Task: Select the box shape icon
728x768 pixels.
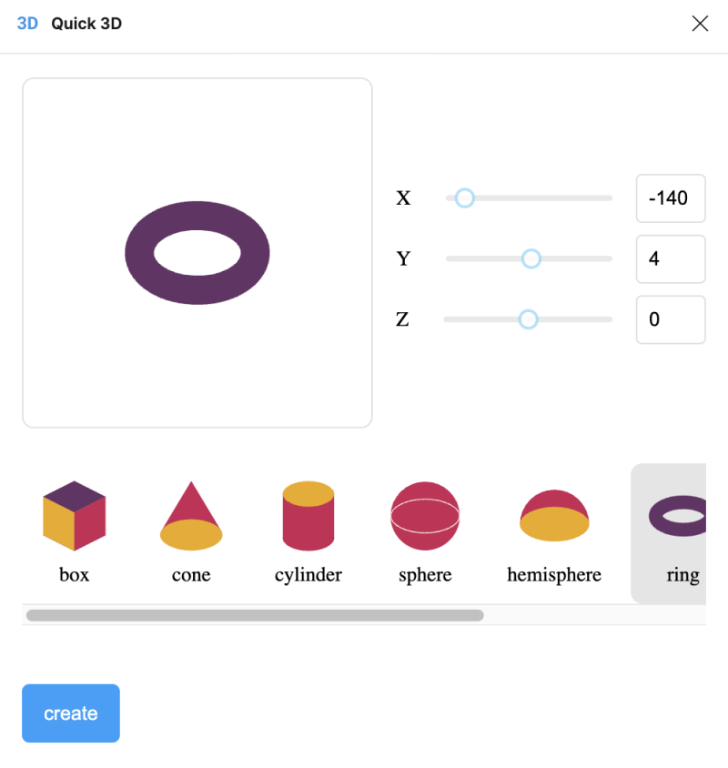Action: (x=74, y=516)
